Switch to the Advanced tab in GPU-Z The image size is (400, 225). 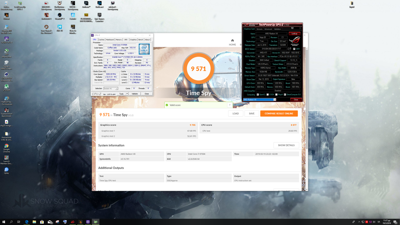[x=268, y=29]
